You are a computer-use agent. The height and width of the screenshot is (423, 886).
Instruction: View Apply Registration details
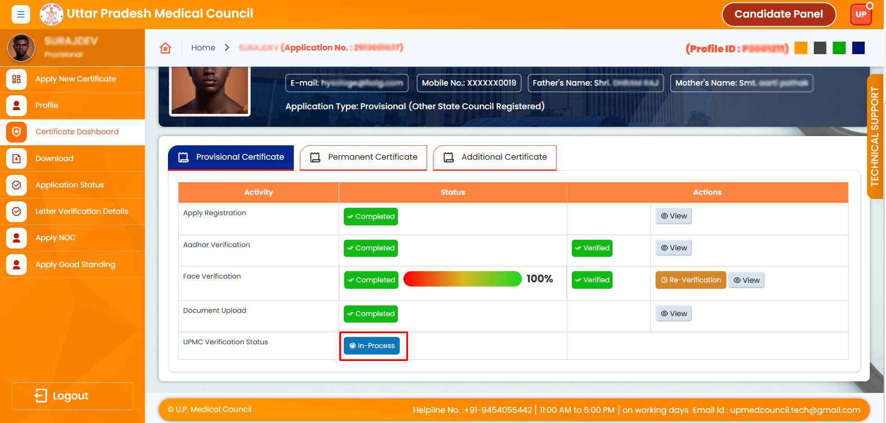coord(673,216)
